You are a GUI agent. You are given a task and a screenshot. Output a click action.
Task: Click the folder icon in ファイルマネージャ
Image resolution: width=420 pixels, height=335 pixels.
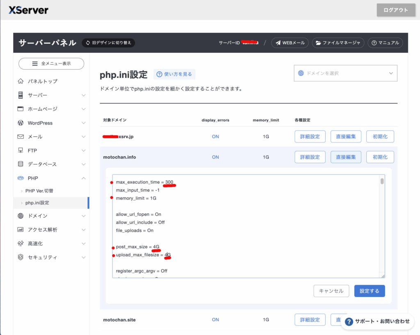click(318, 43)
